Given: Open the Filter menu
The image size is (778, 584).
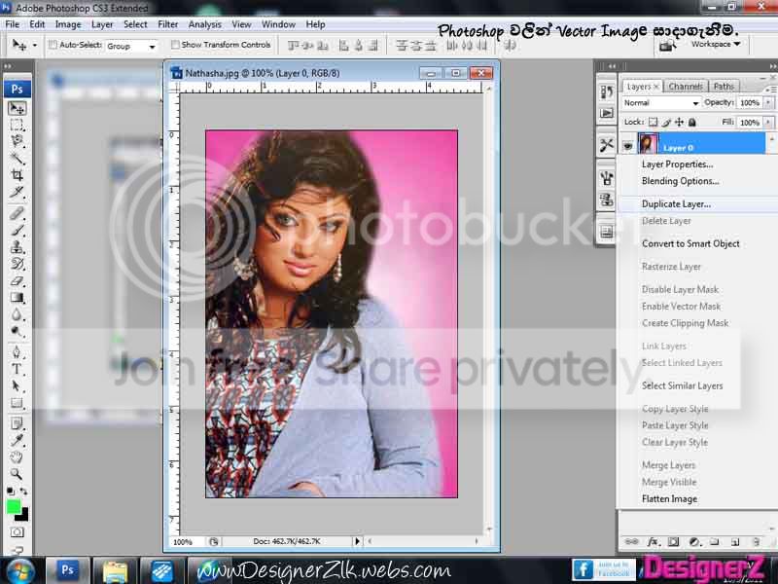Looking at the screenshot, I should 167,24.
